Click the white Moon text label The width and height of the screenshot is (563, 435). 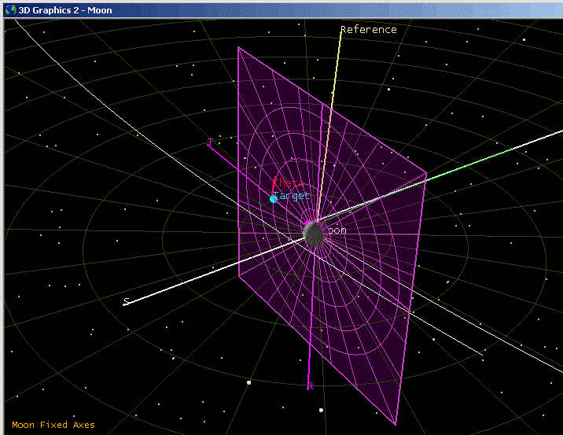tap(337, 230)
